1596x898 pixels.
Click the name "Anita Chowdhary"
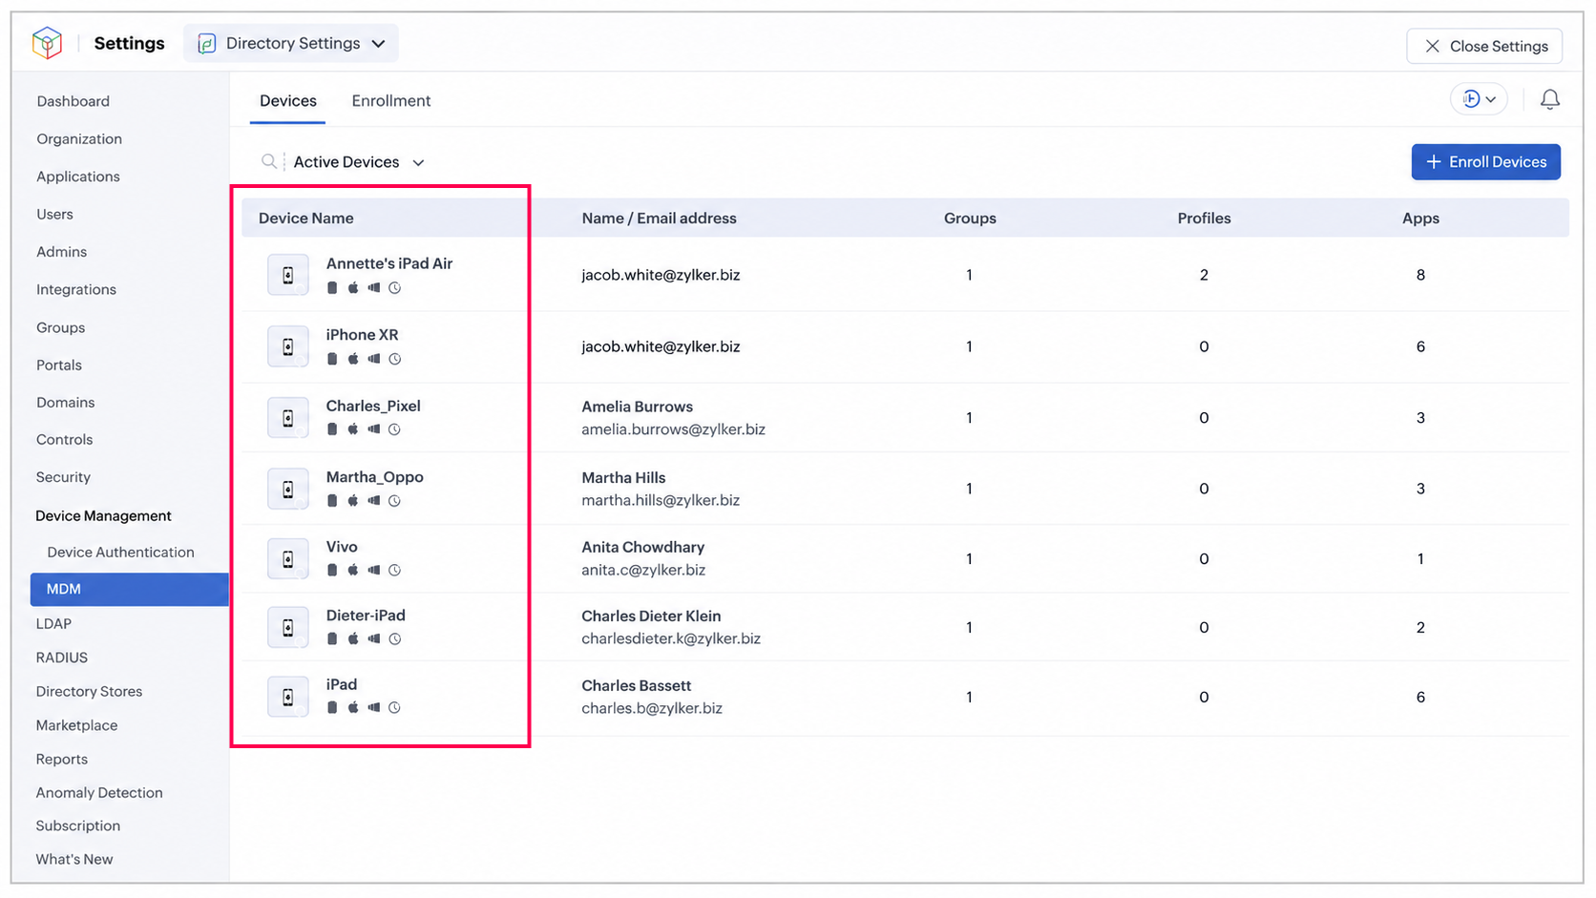coord(643,547)
